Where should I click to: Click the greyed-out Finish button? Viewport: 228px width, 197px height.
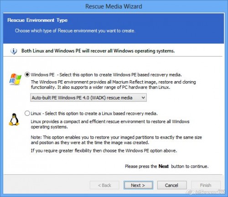point(206,185)
